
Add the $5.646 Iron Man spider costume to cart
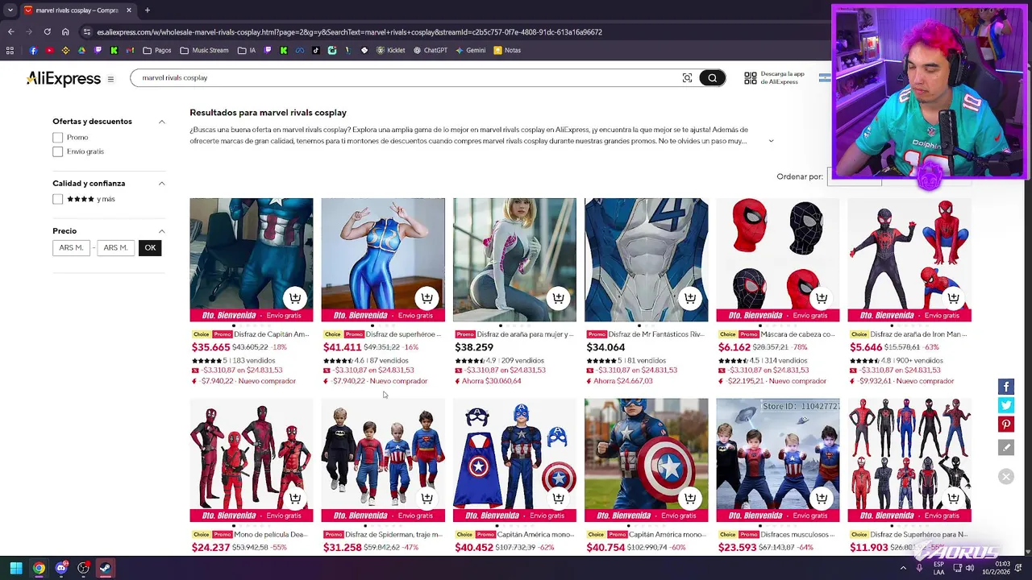[953, 298]
